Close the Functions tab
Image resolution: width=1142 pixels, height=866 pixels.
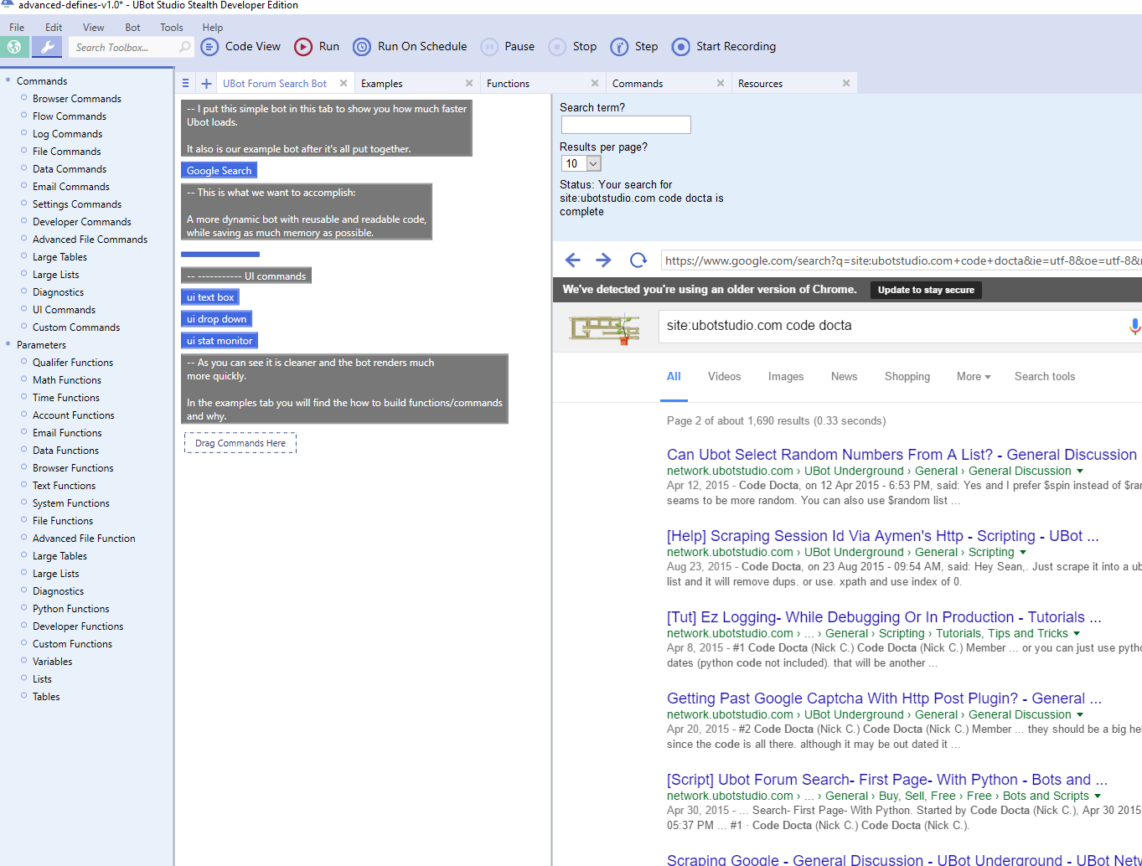pos(595,83)
